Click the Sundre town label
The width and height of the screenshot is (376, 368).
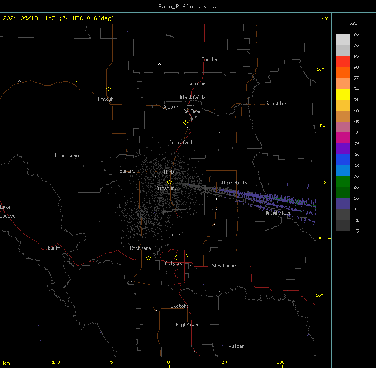coord(127,171)
